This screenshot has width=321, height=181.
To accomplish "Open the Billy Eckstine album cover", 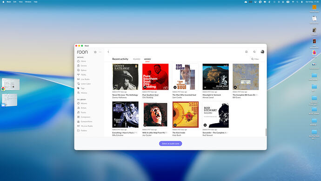I will click(125, 114).
